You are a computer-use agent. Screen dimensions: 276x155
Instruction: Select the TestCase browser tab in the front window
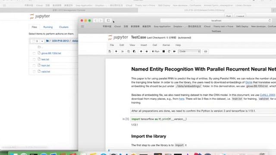(x=216, y=31)
